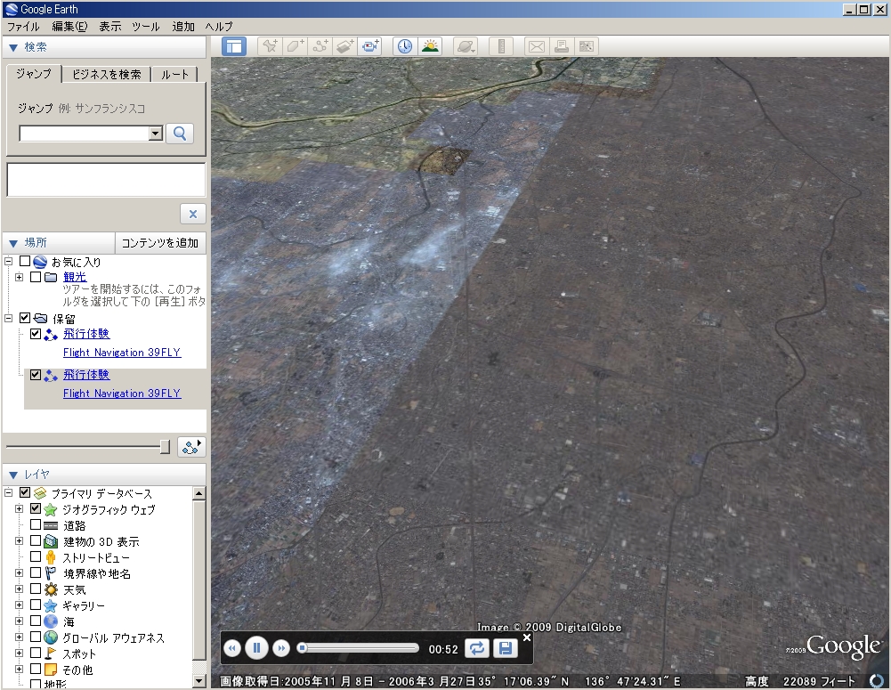Add a polygon from the toolbar

tap(295, 46)
